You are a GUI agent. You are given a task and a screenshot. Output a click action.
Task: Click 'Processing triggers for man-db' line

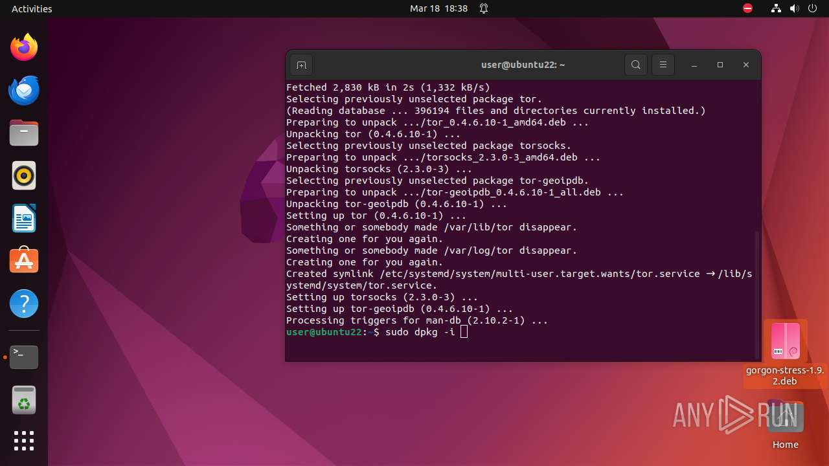point(417,320)
